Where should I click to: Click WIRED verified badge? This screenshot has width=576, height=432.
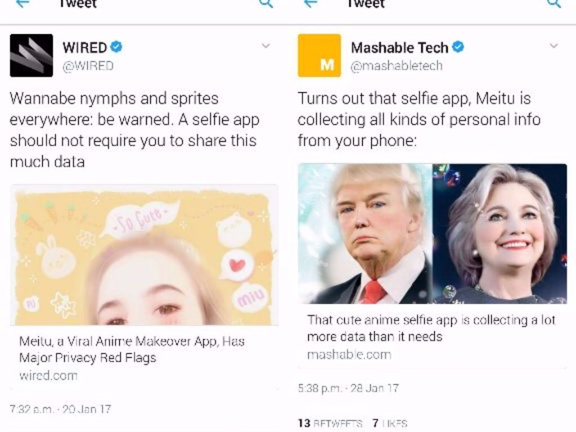(116, 47)
